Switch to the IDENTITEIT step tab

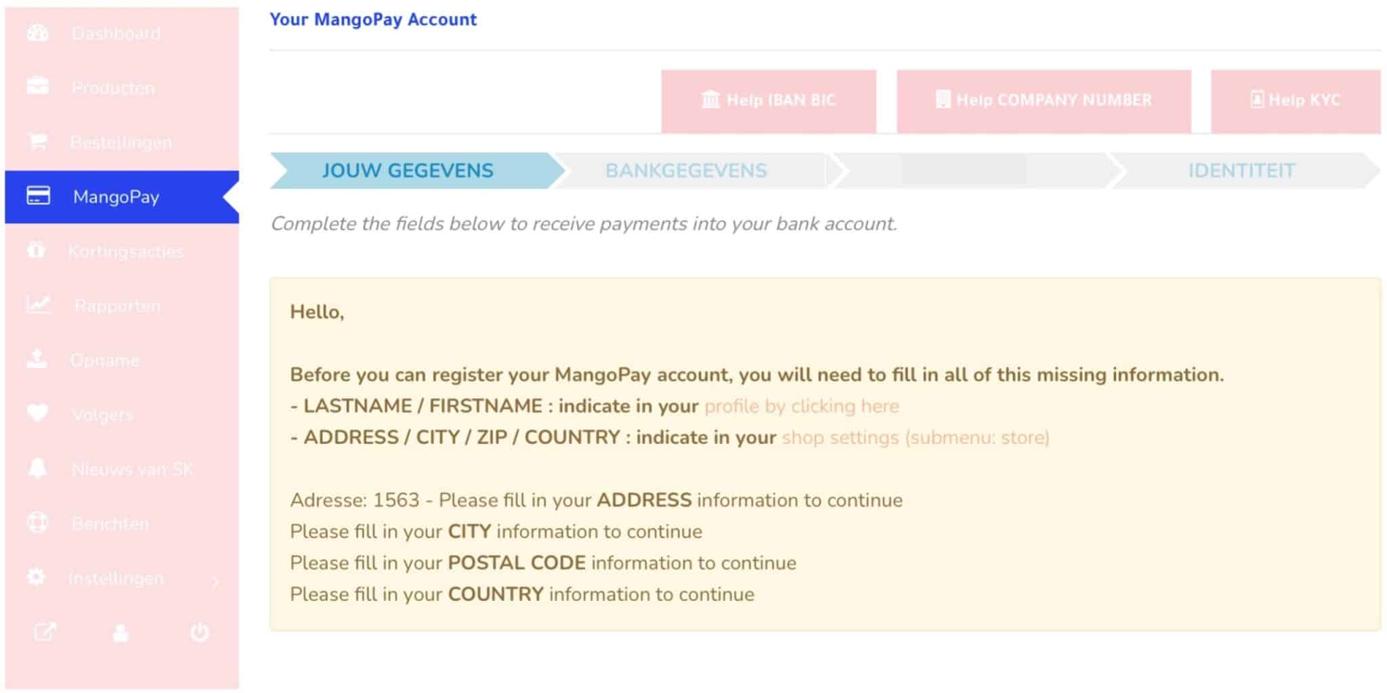click(1241, 171)
